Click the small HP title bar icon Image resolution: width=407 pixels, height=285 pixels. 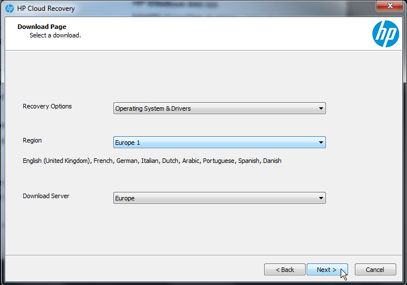pos(10,9)
